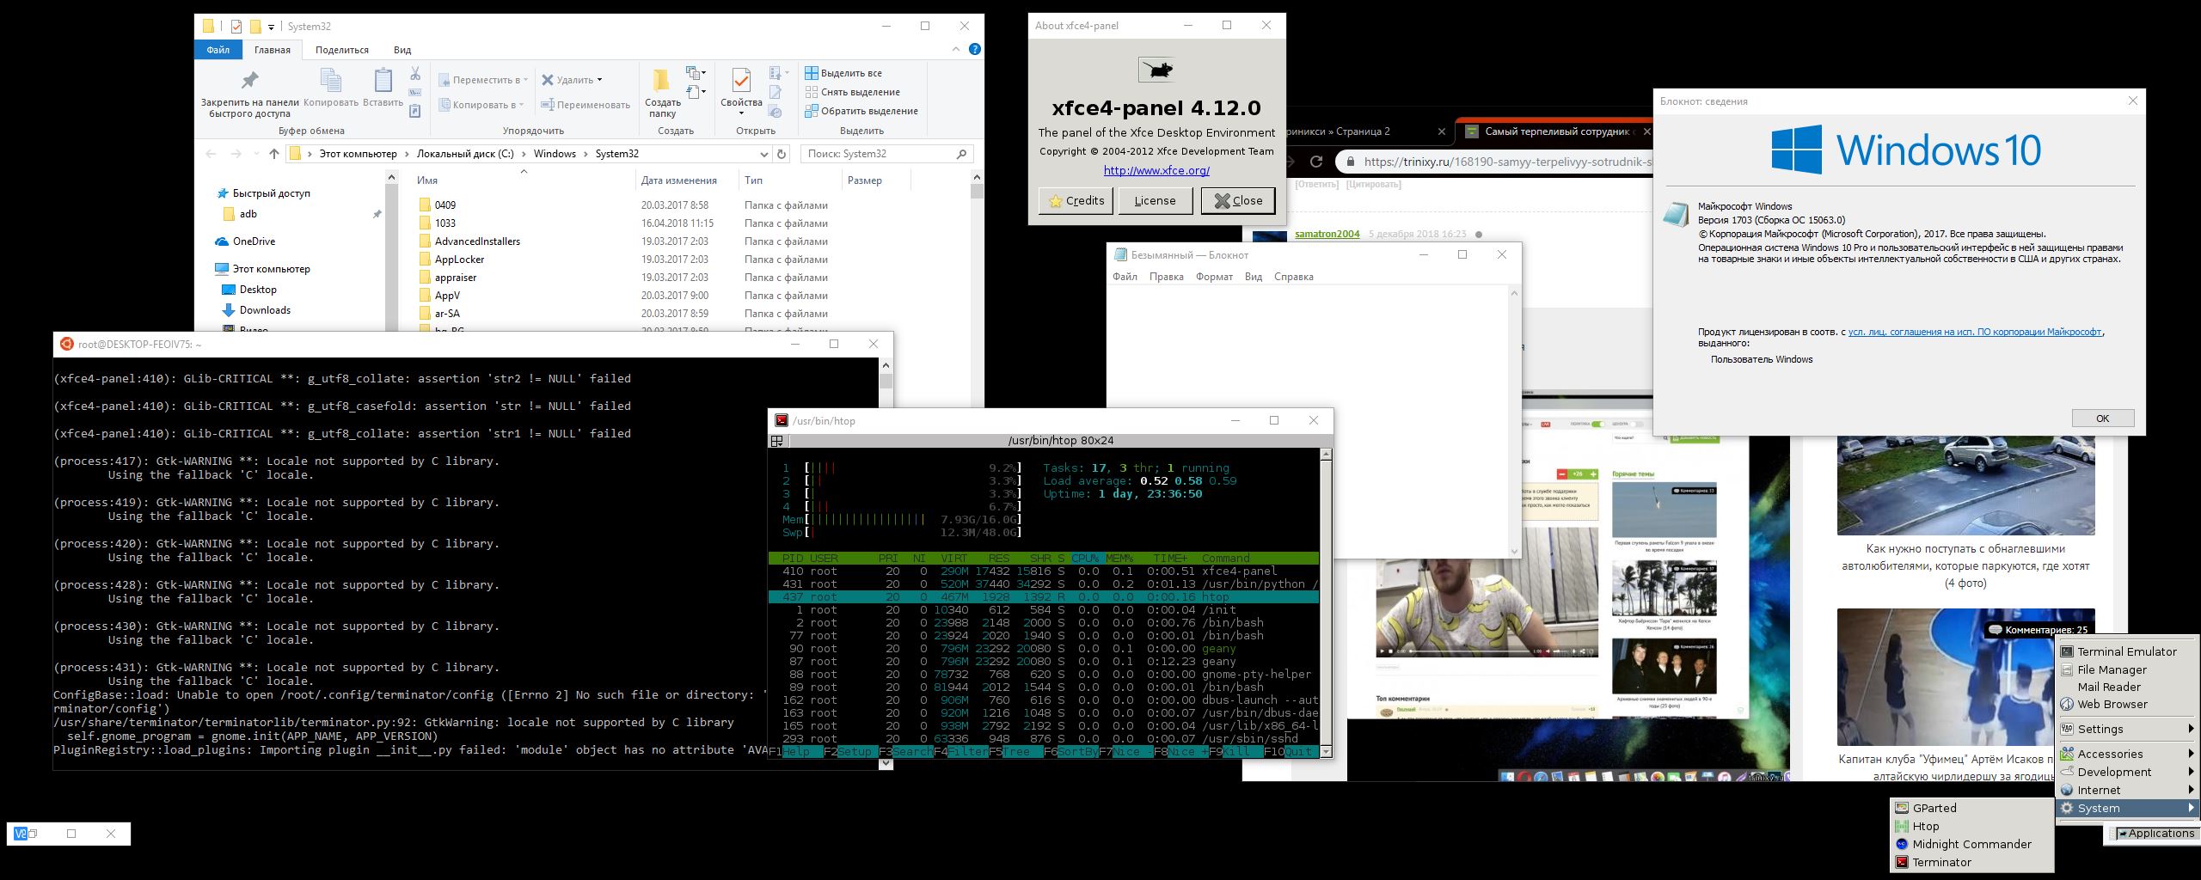Refresh the System32 folder view
The height and width of the screenshot is (880, 2201).
click(x=782, y=154)
